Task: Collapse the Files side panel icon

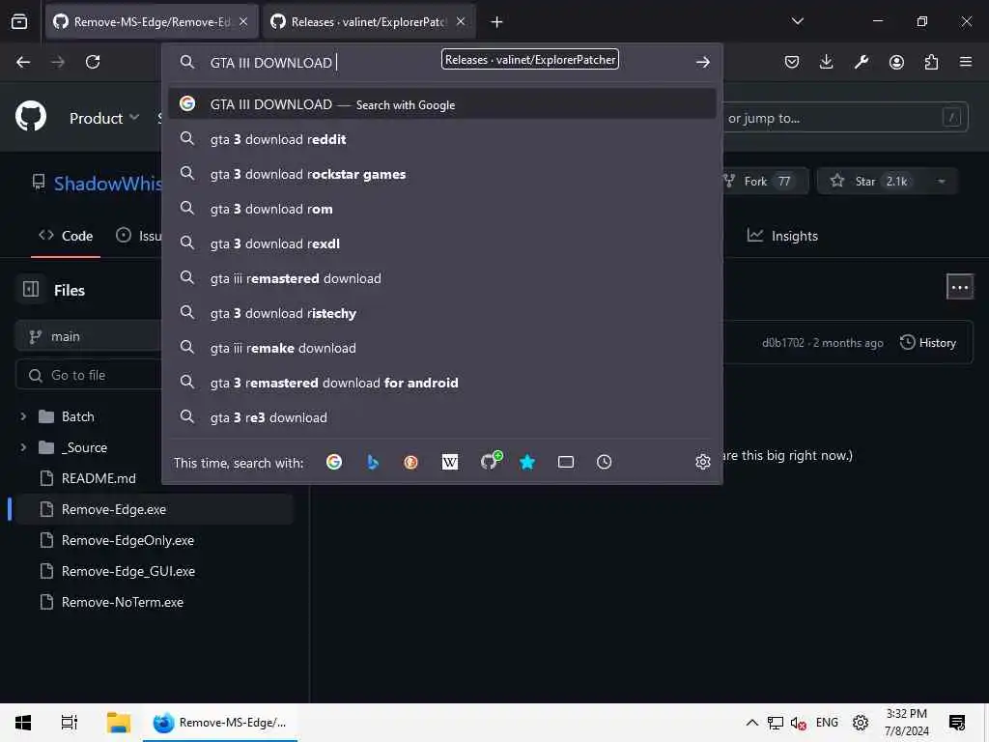Action: point(31,290)
